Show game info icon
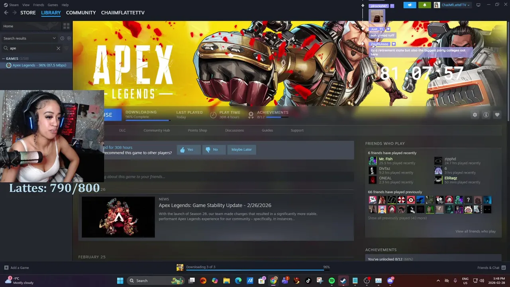This screenshot has width=510, height=287. coord(486,115)
